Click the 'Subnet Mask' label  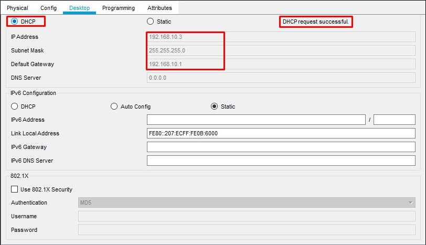click(27, 50)
